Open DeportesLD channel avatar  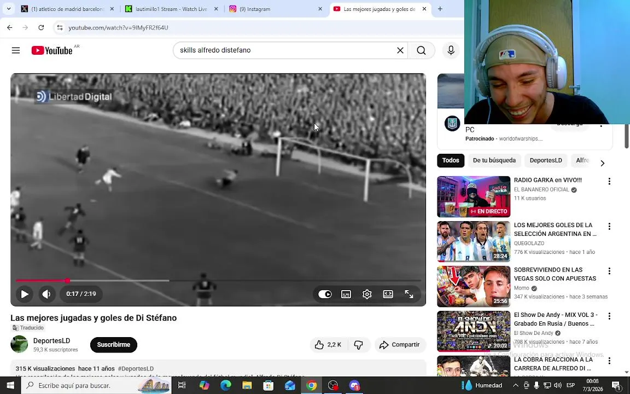click(19, 344)
